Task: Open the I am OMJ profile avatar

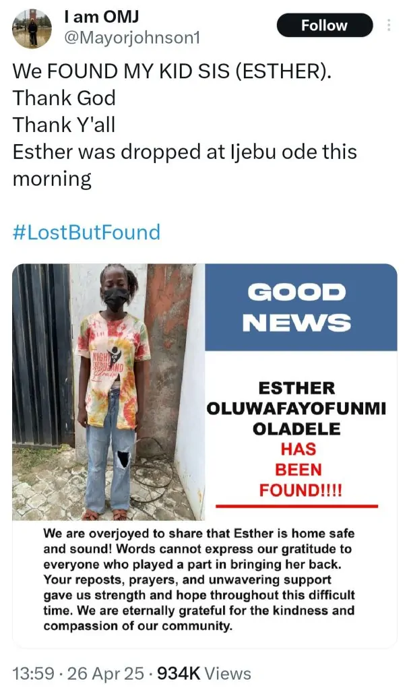Action: click(32, 29)
